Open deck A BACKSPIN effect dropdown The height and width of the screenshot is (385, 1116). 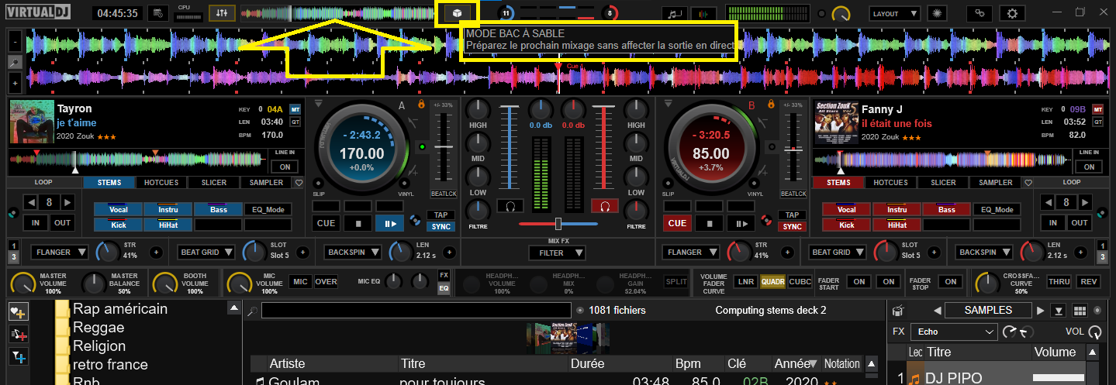tap(354, 252)
